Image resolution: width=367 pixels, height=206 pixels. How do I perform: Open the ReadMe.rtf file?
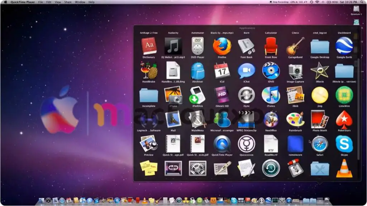click(271, 145)
